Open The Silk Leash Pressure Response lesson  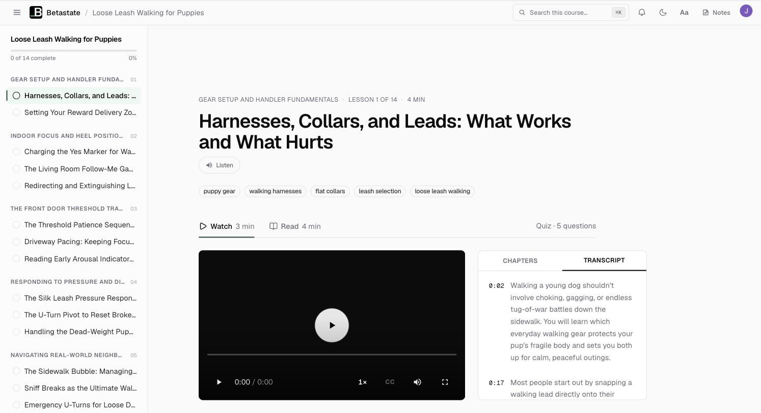tap(74, 298)
